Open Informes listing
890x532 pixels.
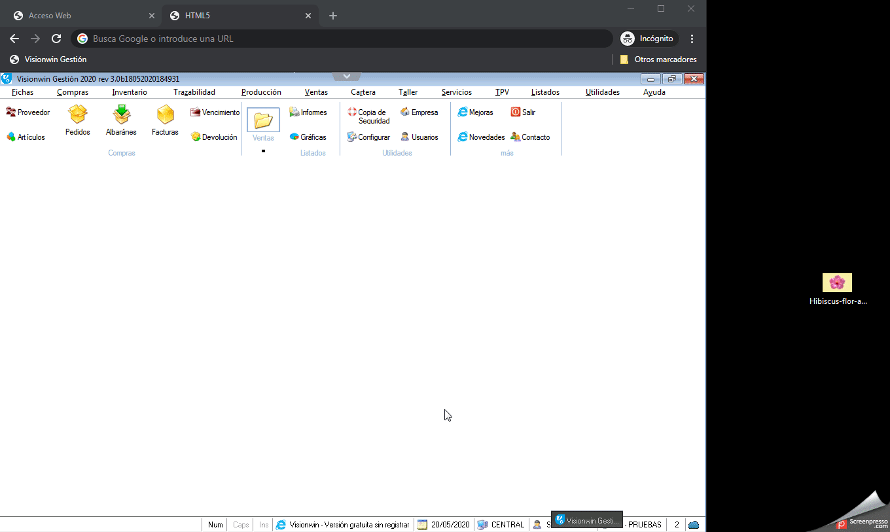pyautogui.click(x=308, y=112)
